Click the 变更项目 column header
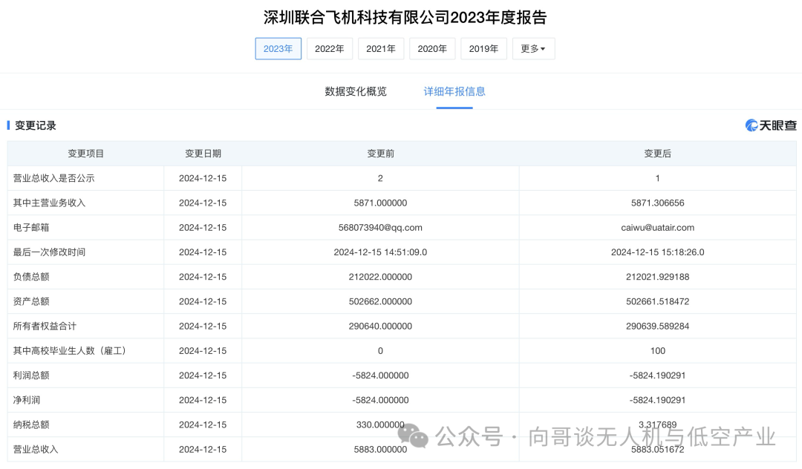 click(85, 153)
